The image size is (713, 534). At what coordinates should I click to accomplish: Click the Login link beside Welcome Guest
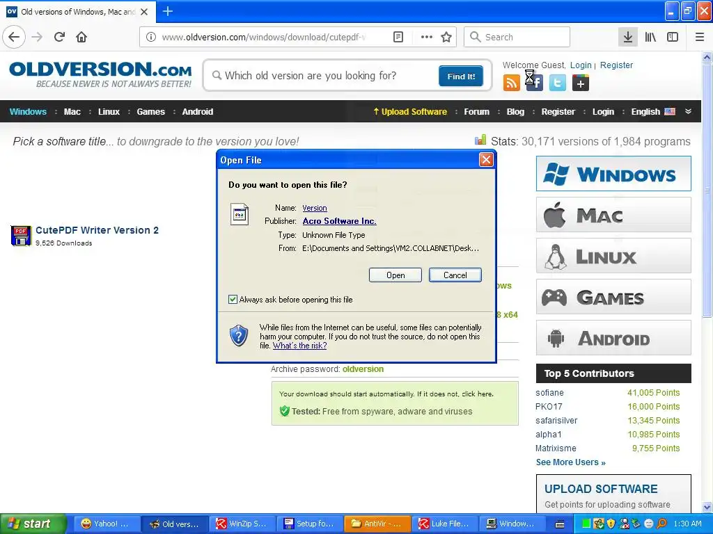[581, 65]
